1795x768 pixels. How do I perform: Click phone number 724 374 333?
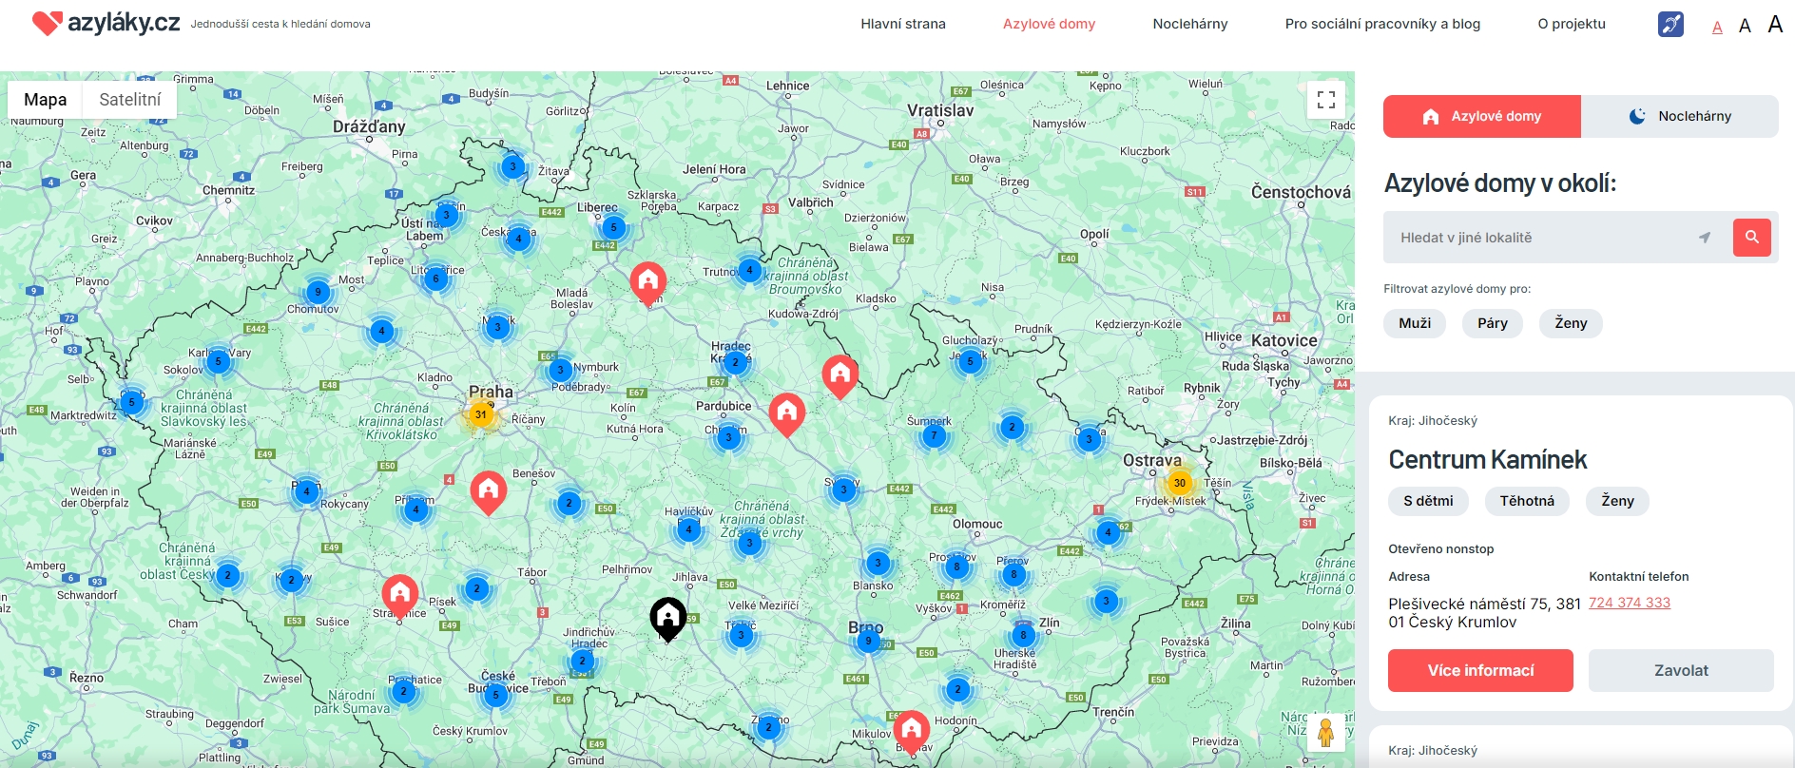1630,603
